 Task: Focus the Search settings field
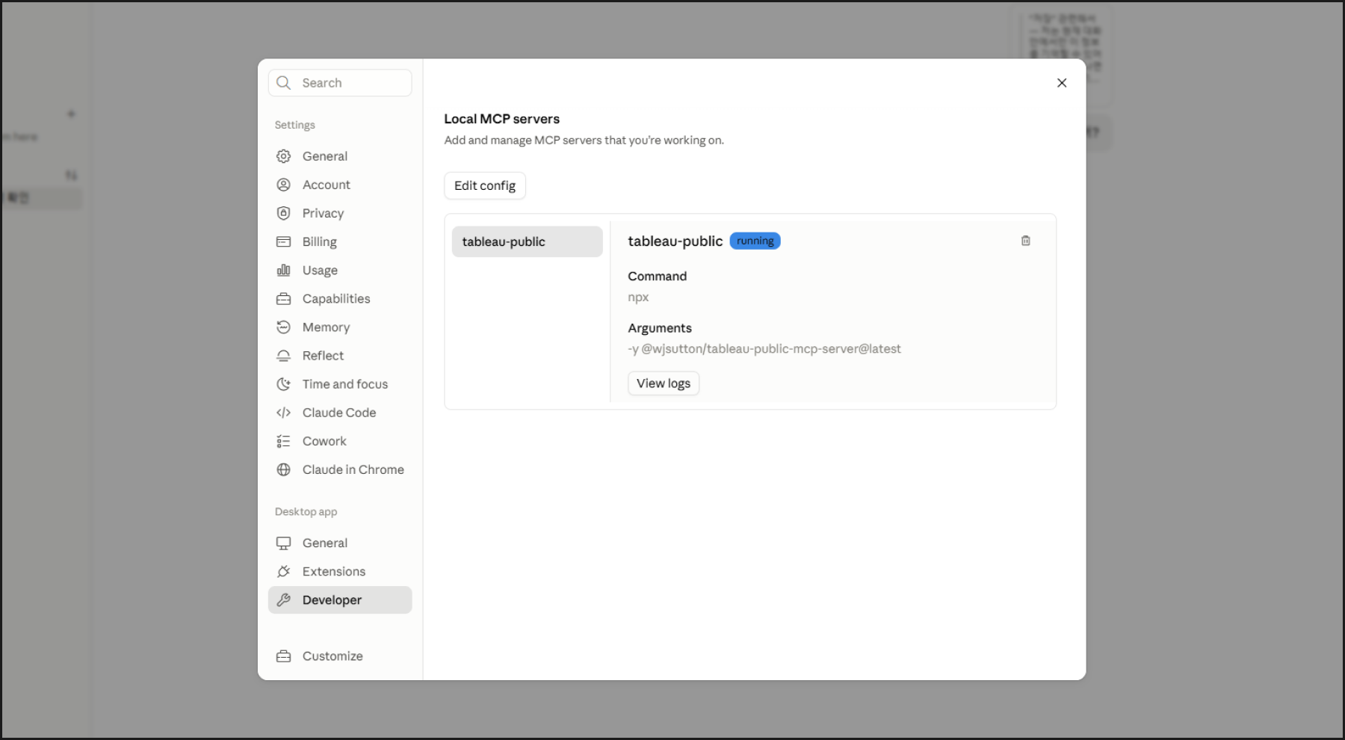click(340, 83)
